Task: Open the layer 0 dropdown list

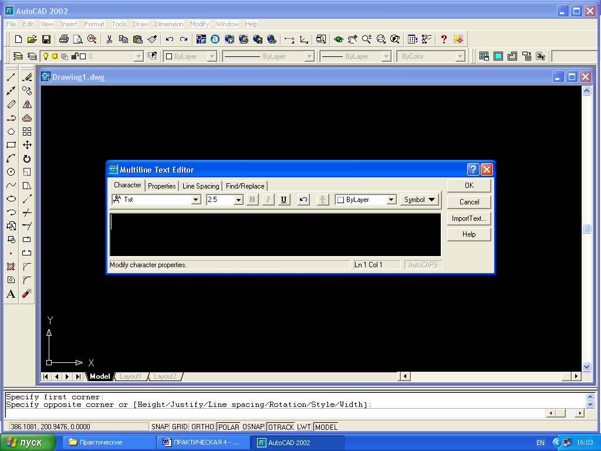Action: coord(139,56)
